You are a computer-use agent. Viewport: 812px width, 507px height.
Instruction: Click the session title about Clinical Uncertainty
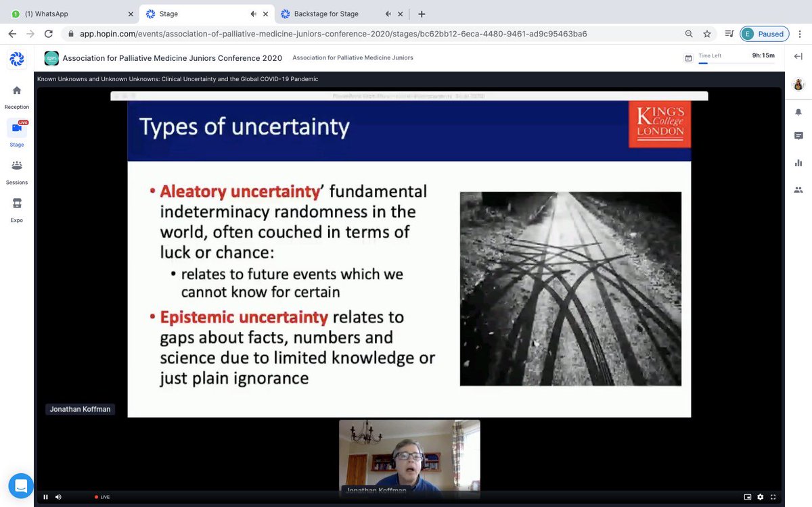click(x=178, y=79)
